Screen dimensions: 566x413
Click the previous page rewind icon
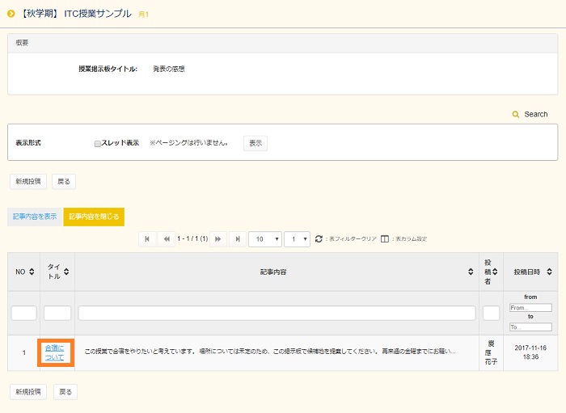(x=167, y=239)
